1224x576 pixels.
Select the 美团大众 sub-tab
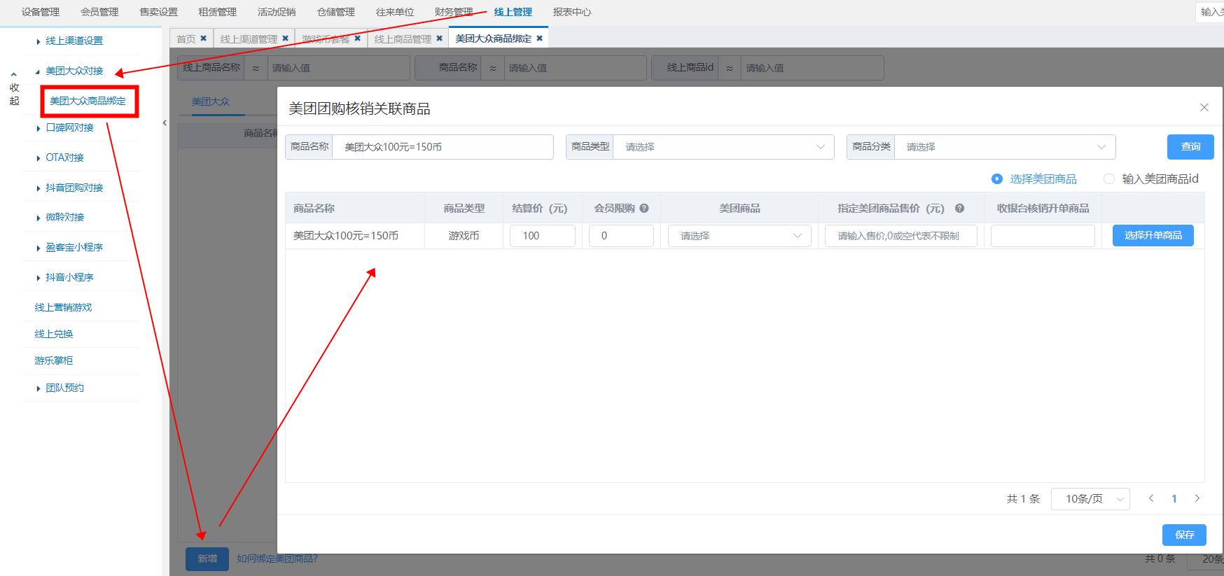tap(211, 101)
